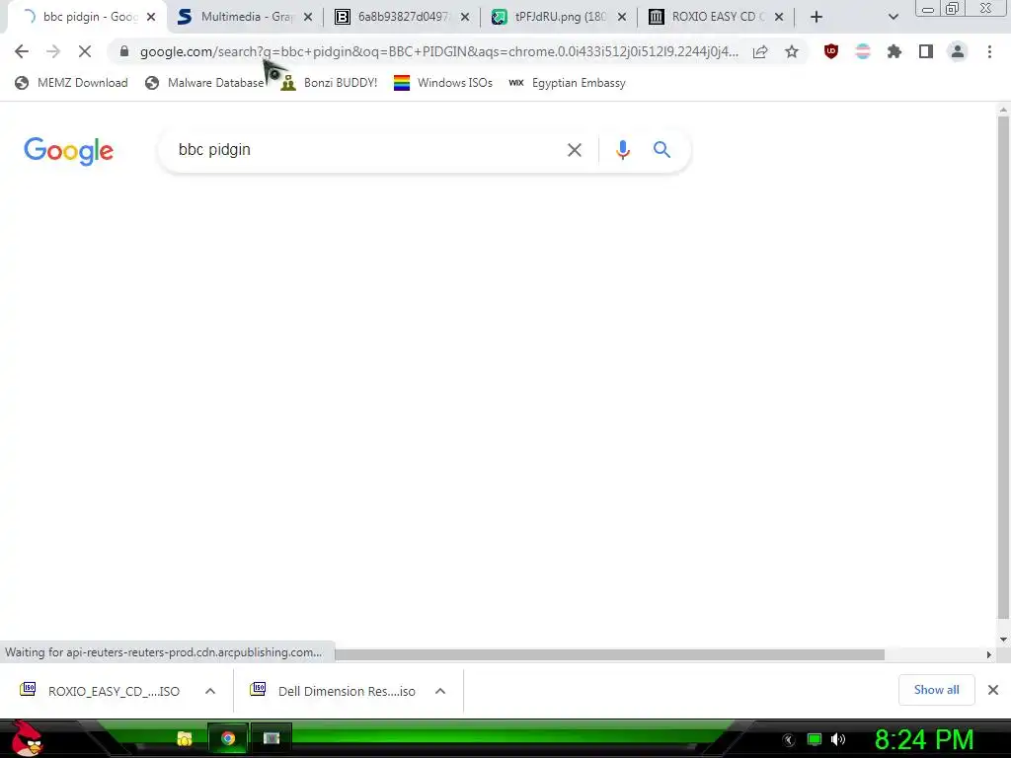The height and width of the screenshot is (758, 1011).
Task: Show hidden tray icons arrow
Action: pyautogui.click(x=789, y=740)
